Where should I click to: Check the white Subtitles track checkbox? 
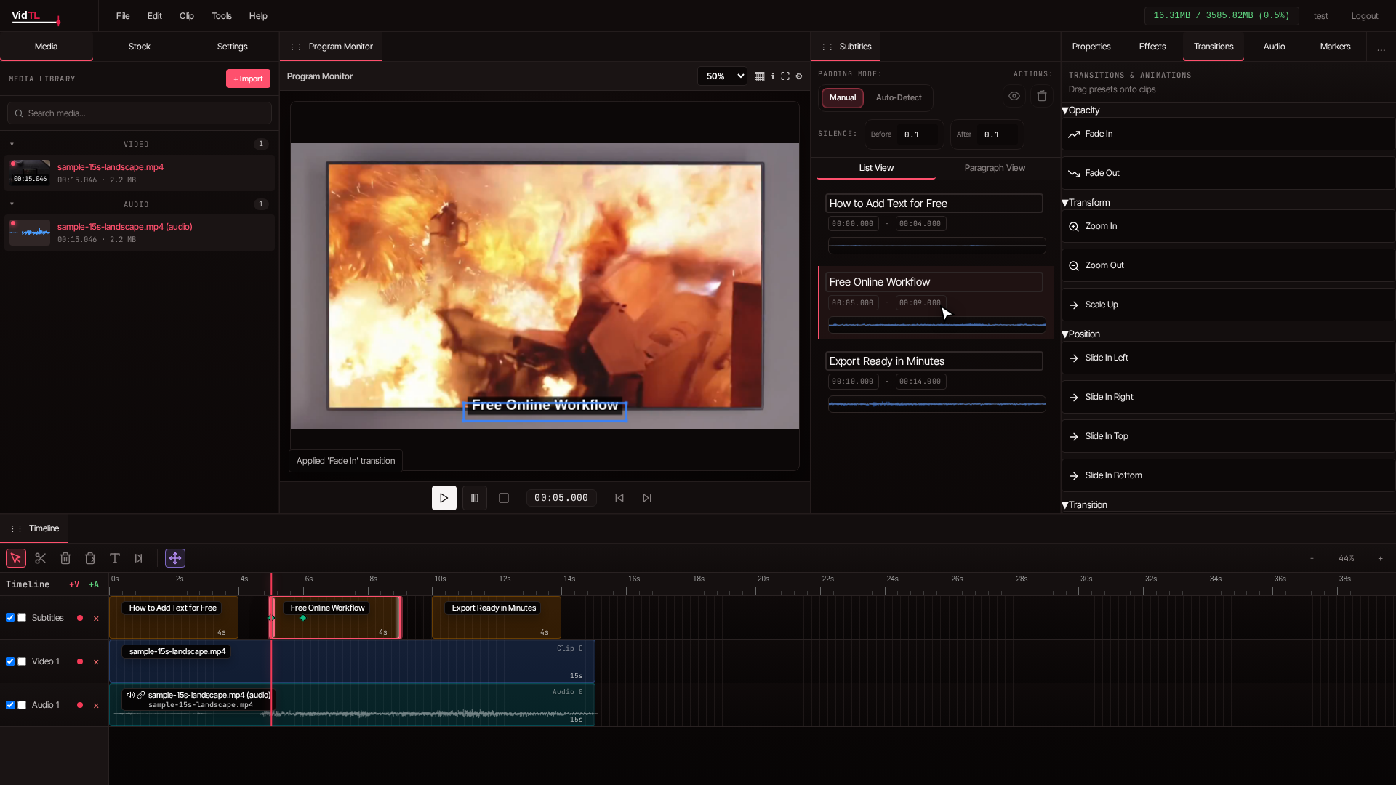coord(22,618)
